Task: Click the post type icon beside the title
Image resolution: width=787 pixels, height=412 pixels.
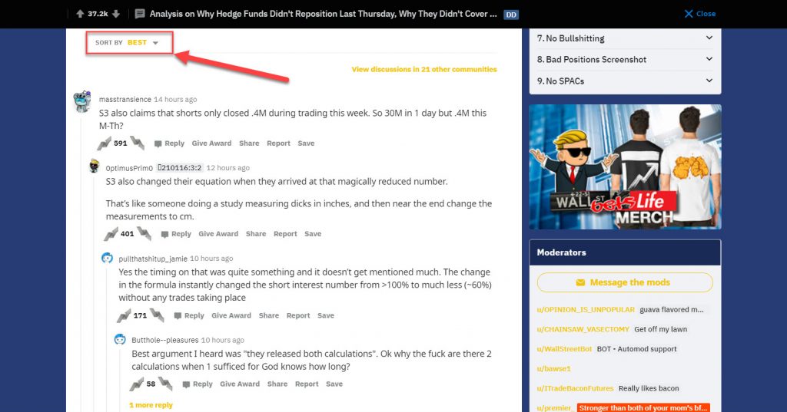Action: click(x=140, y=14)
